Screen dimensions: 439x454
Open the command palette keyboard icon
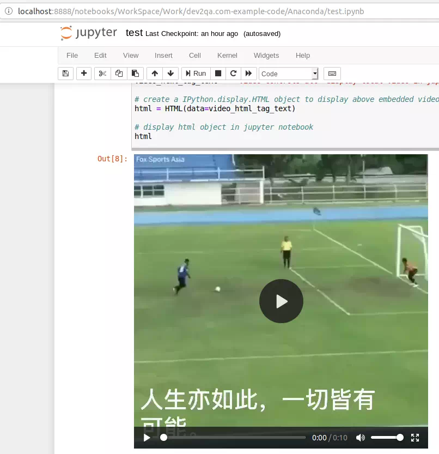[332, 74]
